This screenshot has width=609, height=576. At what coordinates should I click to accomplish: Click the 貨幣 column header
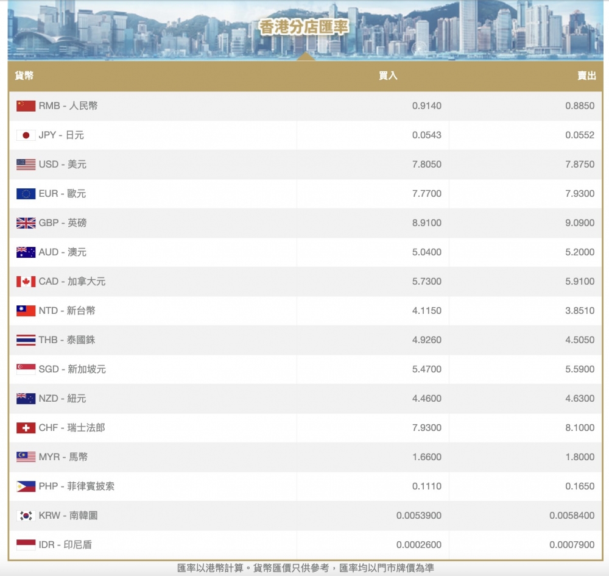(x=24, y=76)
